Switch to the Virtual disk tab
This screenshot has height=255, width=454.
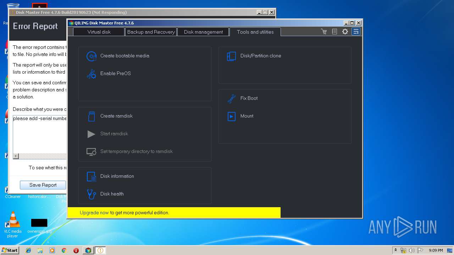[99, 32]
